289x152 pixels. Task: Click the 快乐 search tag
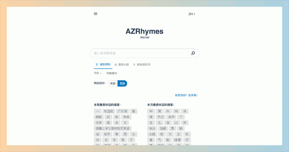[152, 129]
